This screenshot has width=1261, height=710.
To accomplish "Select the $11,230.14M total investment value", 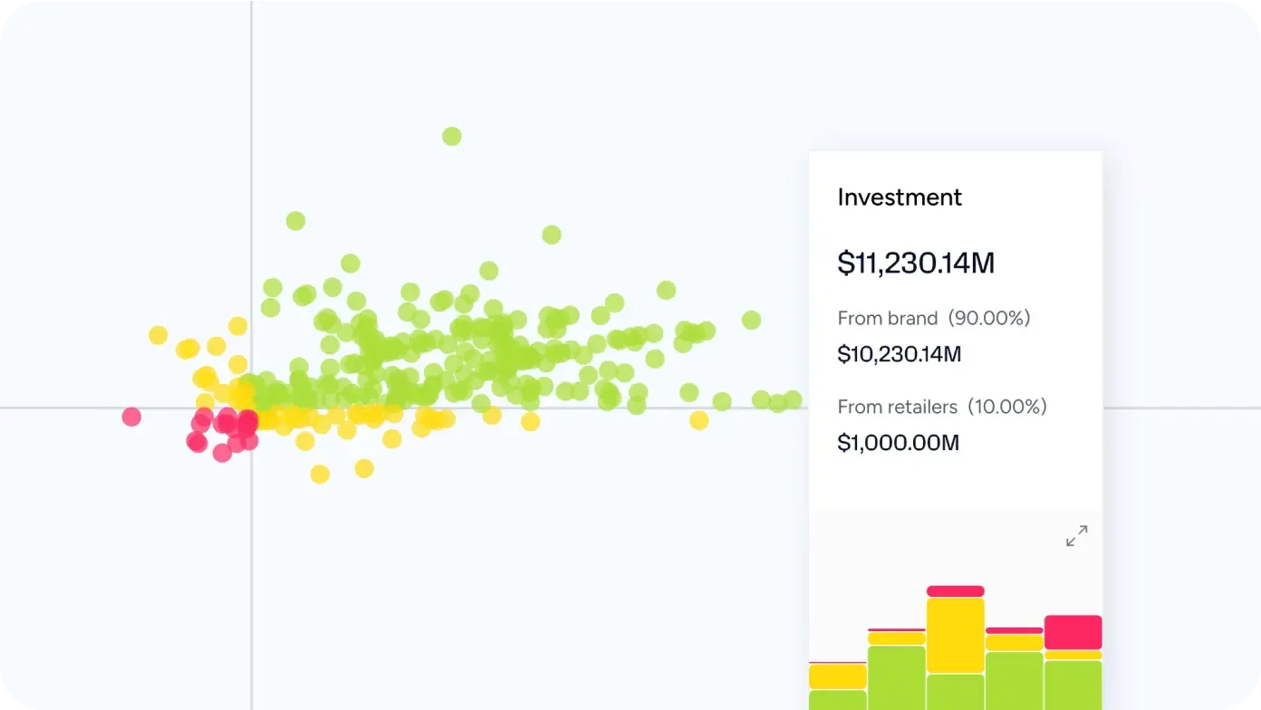I will point(915,264).
